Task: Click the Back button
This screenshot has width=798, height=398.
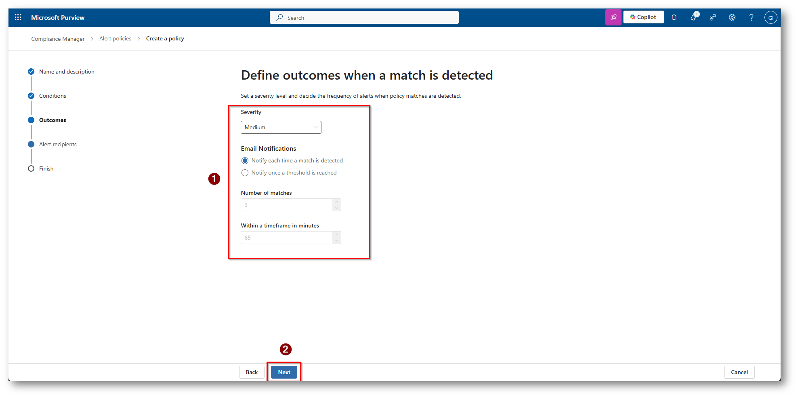Action: [252, 372]
